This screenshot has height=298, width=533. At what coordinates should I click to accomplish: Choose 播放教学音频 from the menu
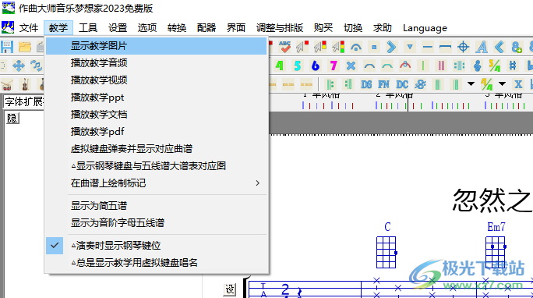[157, 63]
